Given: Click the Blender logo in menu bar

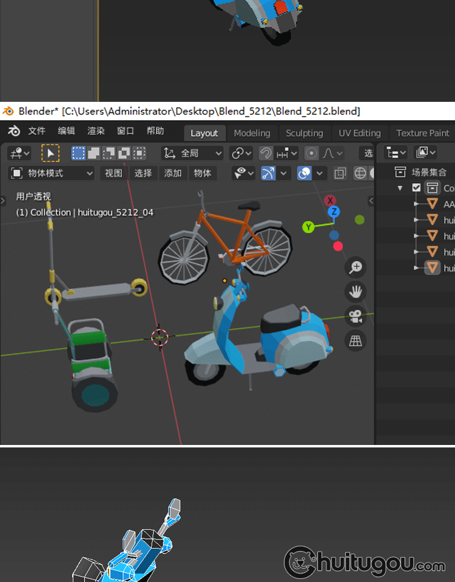Looking at the screenshot, I should [x=13, y=132].
